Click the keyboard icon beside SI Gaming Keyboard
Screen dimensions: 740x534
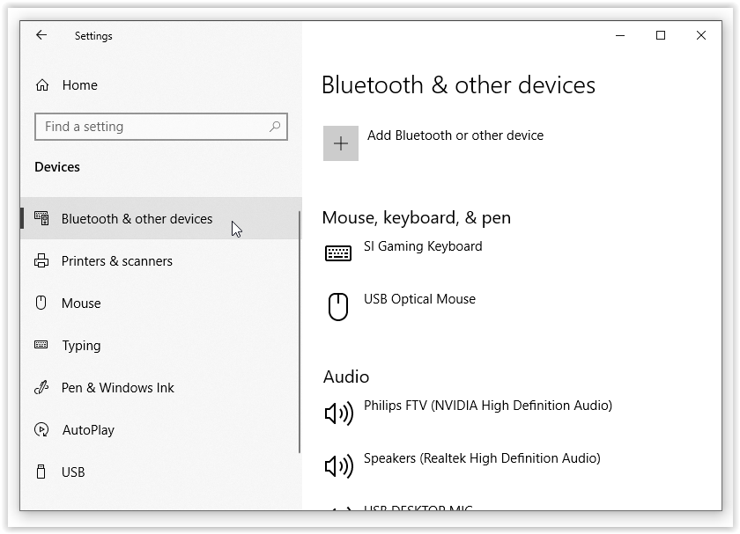coord(337,250)
